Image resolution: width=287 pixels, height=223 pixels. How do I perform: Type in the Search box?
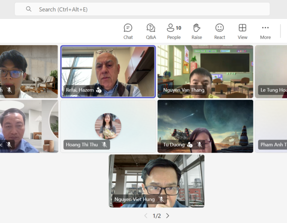click(x=146, y=9)
